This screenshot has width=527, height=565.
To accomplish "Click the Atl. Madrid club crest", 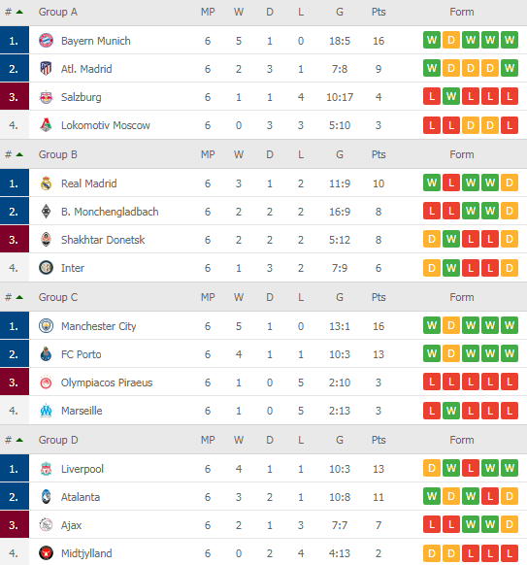I will (x=47, y=69).
